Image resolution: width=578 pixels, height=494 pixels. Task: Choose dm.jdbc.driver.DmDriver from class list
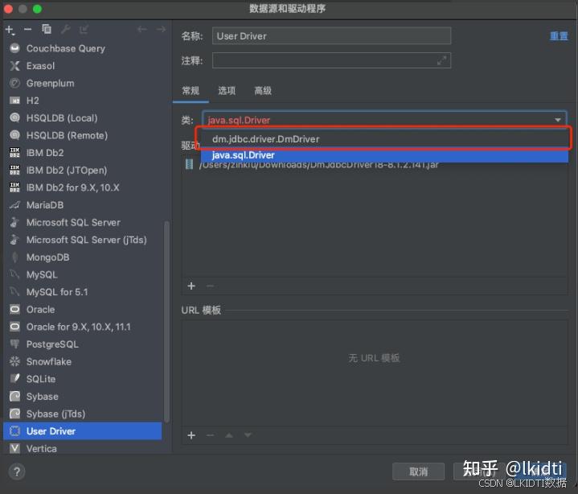point(384,139)
